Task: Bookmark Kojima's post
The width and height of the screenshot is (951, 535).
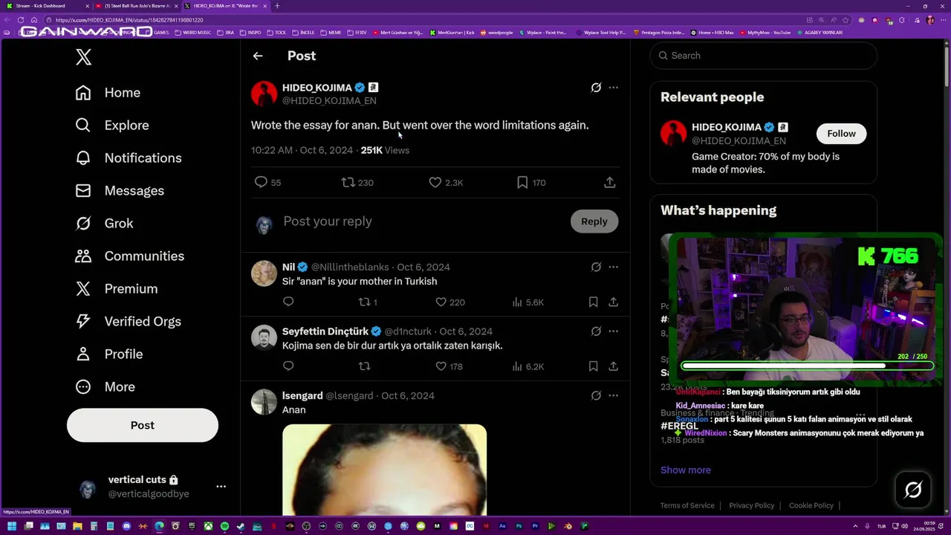Action: [522, 182]
